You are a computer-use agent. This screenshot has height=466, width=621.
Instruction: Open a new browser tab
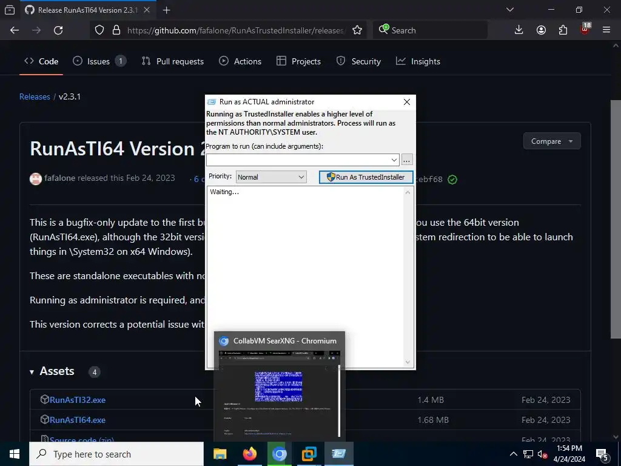pos(167,10)
